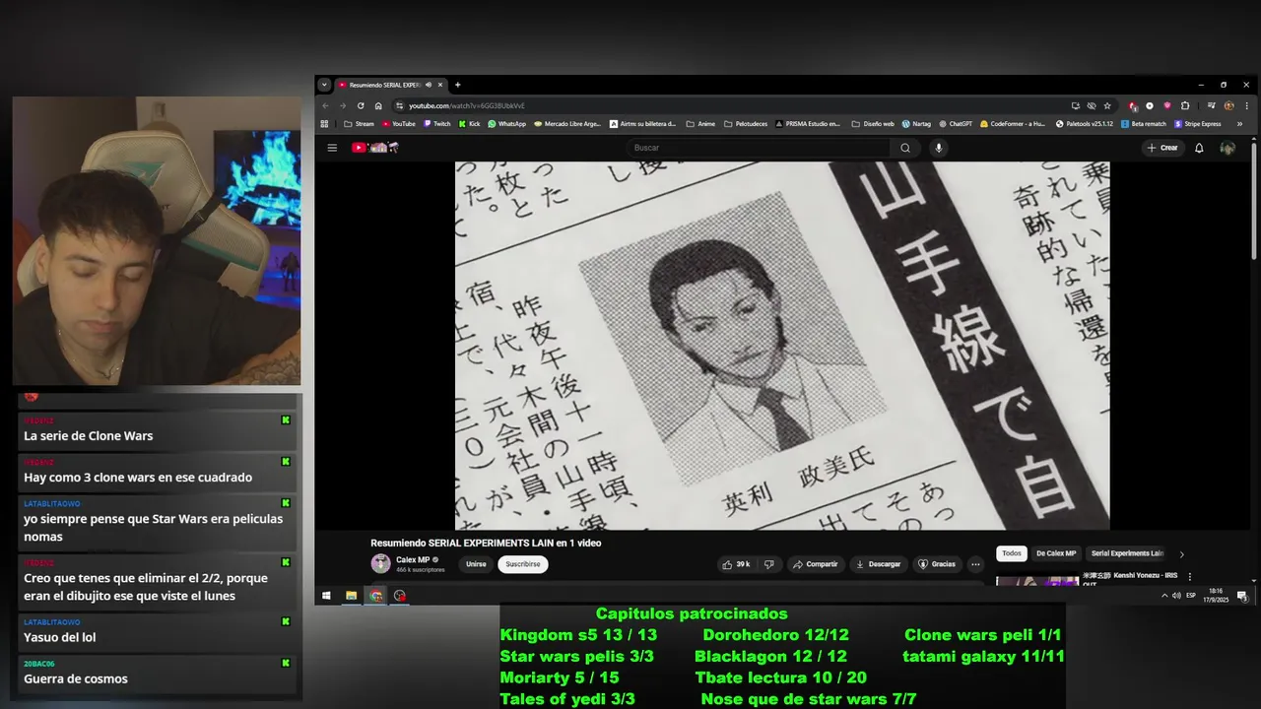The width and height of the screenshot is (1261, 709).
Task: Open Chrome three-dot menu
Action: 1246,105
